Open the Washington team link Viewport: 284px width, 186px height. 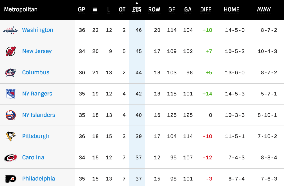tap(38, 30)
